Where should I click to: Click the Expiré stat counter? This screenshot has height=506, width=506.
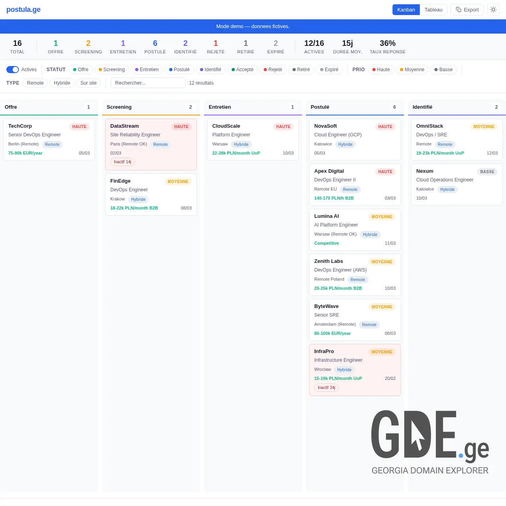[x=276, y=47]
